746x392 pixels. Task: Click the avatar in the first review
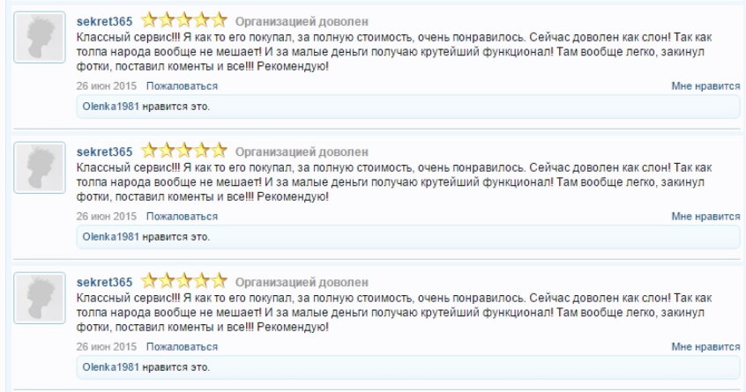(x=41, y=38)
